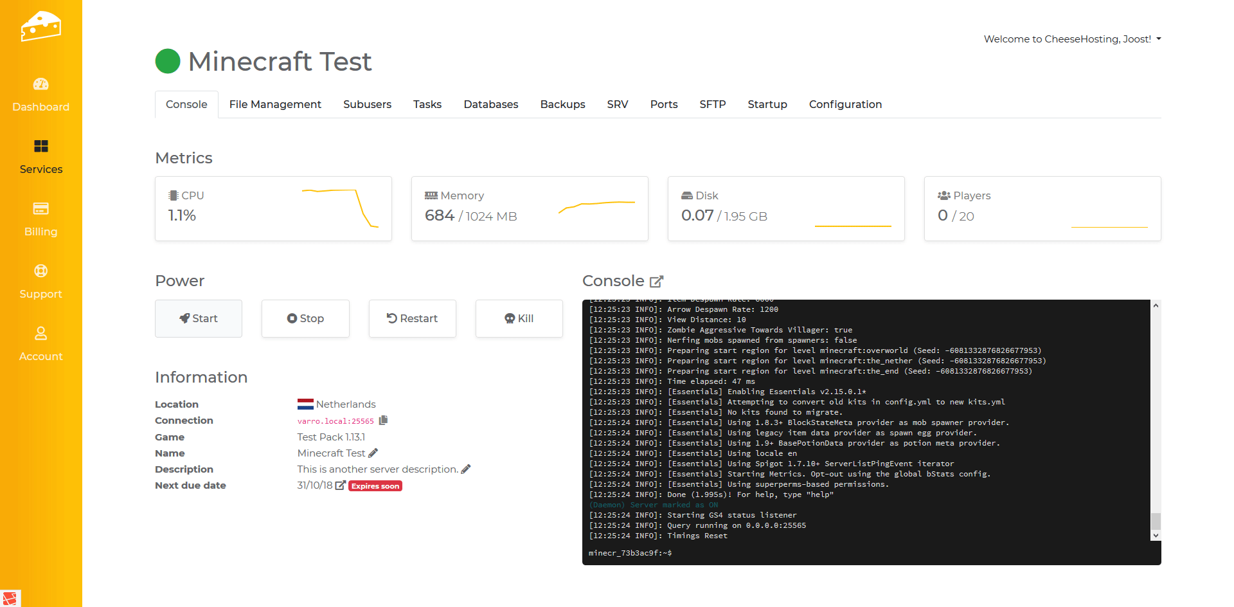The image size is (1234, 607).
Task: Switch to the File Management tab
Action: (275, 104)
